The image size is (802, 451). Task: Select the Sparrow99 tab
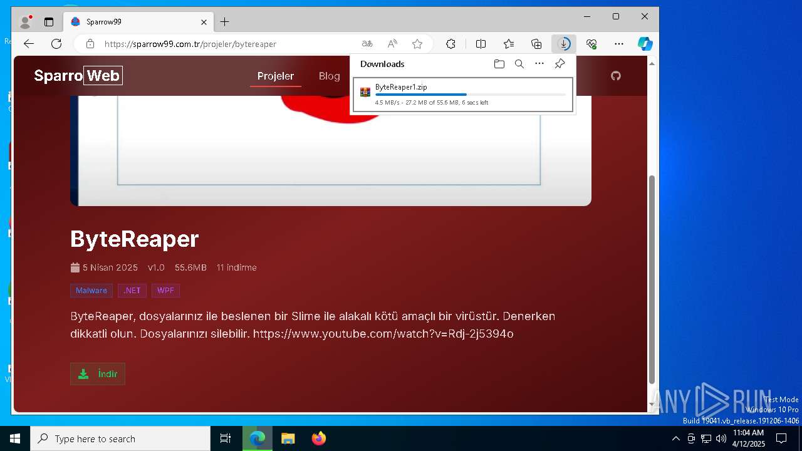[x=138, y=22]
